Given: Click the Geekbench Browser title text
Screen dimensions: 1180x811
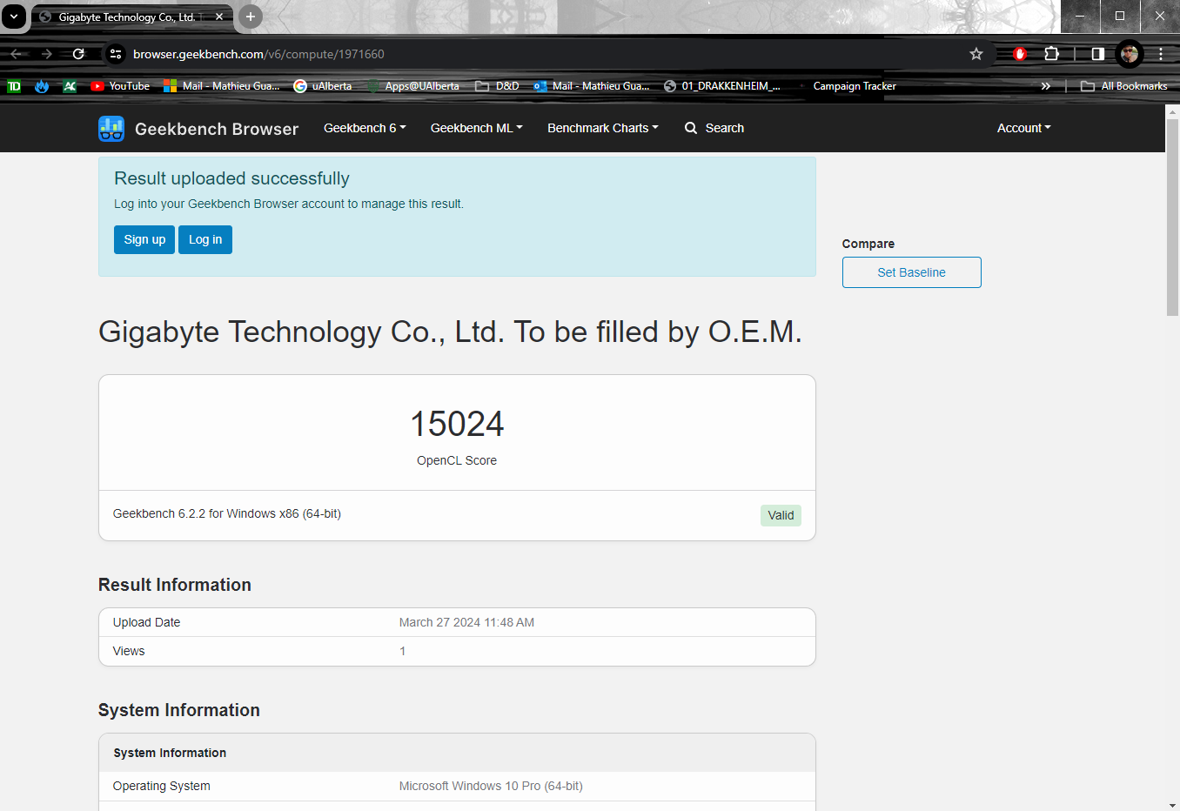Looking at the screenshot, I should 217,129.
